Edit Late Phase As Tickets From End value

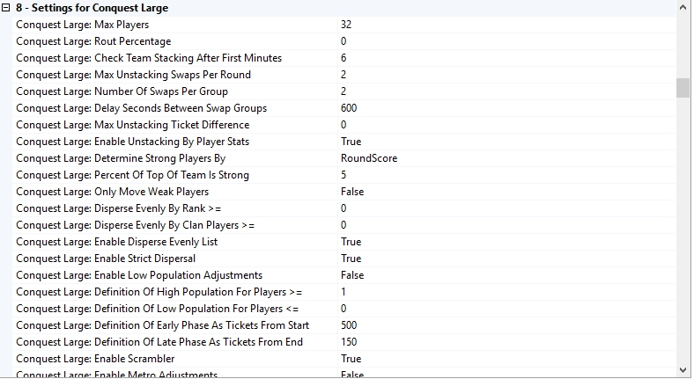coord(349,342)
